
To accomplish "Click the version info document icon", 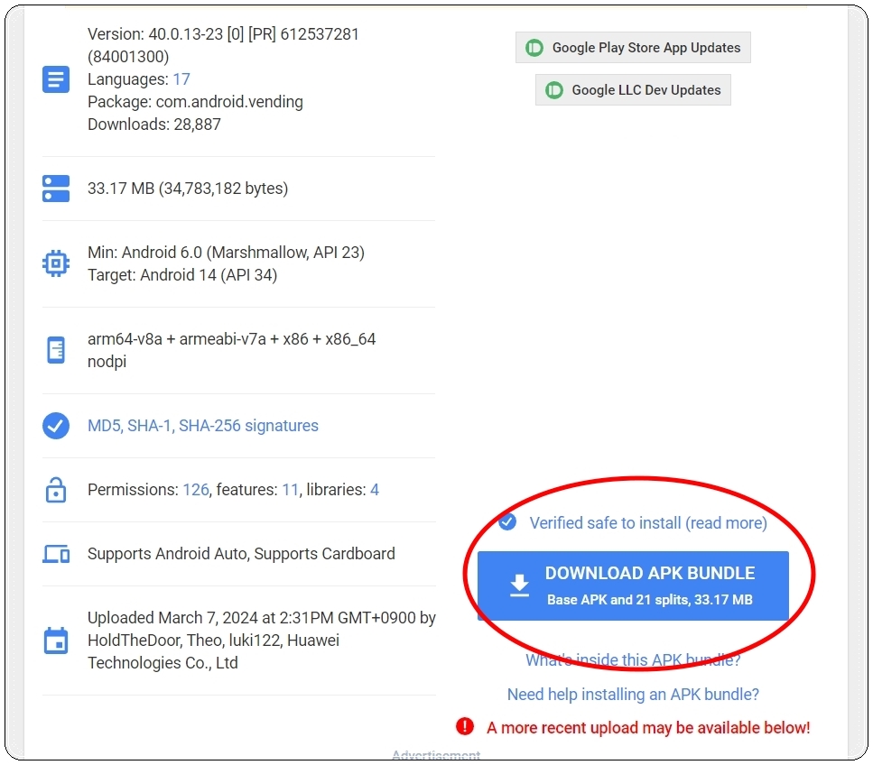I will [x=56, y=79].
